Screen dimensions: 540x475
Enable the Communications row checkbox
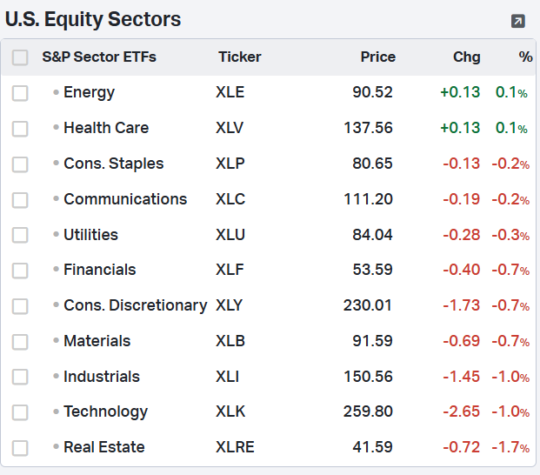tap(20, 200)
